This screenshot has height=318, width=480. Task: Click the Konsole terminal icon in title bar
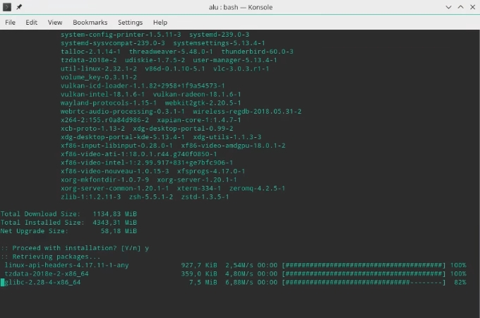pyautogui.click(x=7, y=7)
